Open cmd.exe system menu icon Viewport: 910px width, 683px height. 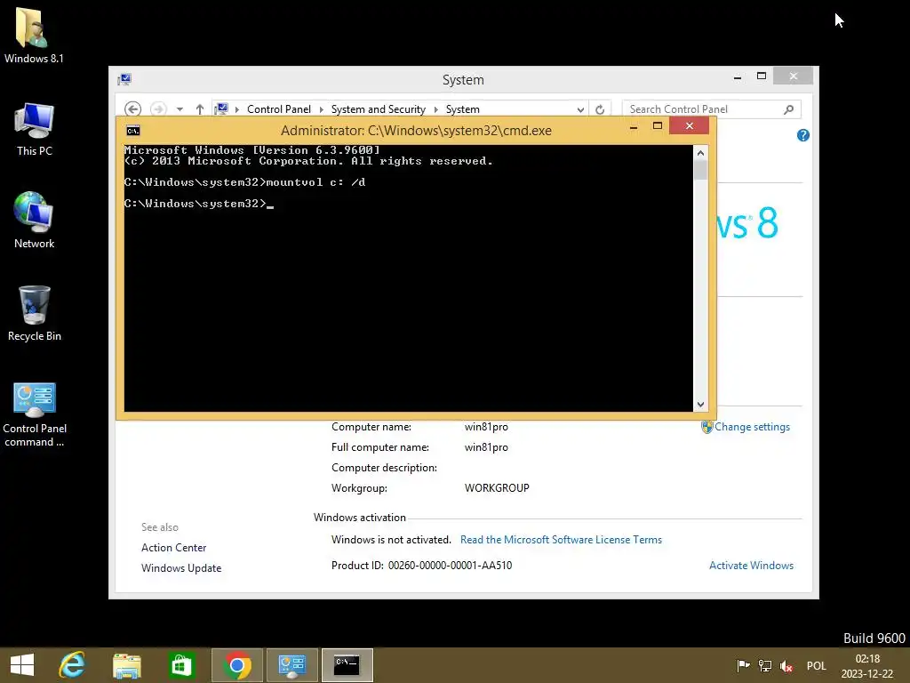[x=133, y=131]
